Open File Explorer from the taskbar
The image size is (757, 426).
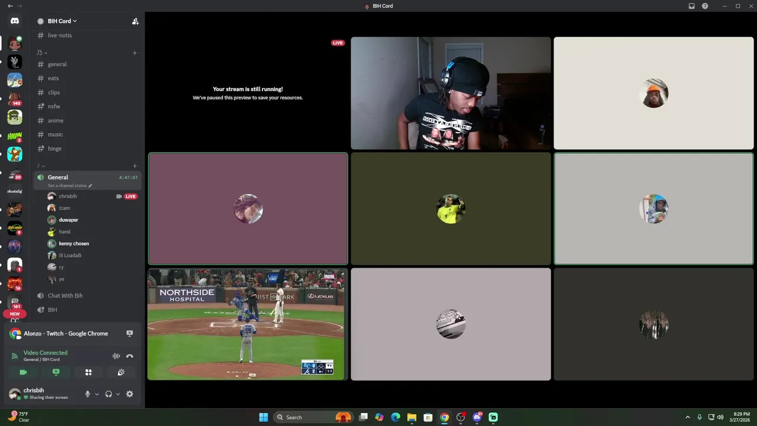tap(412, 417)
